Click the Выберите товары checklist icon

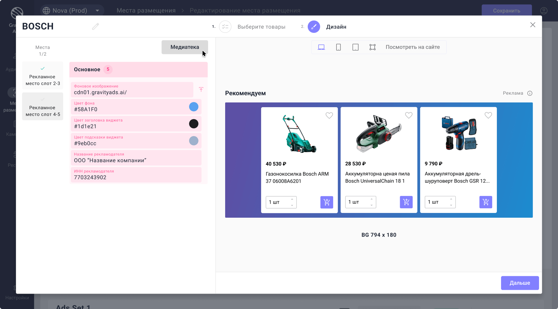tap(225, 27)
